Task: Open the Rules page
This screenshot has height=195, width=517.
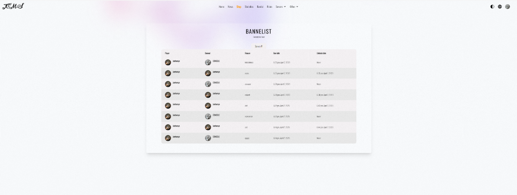Action: point(269,7)
